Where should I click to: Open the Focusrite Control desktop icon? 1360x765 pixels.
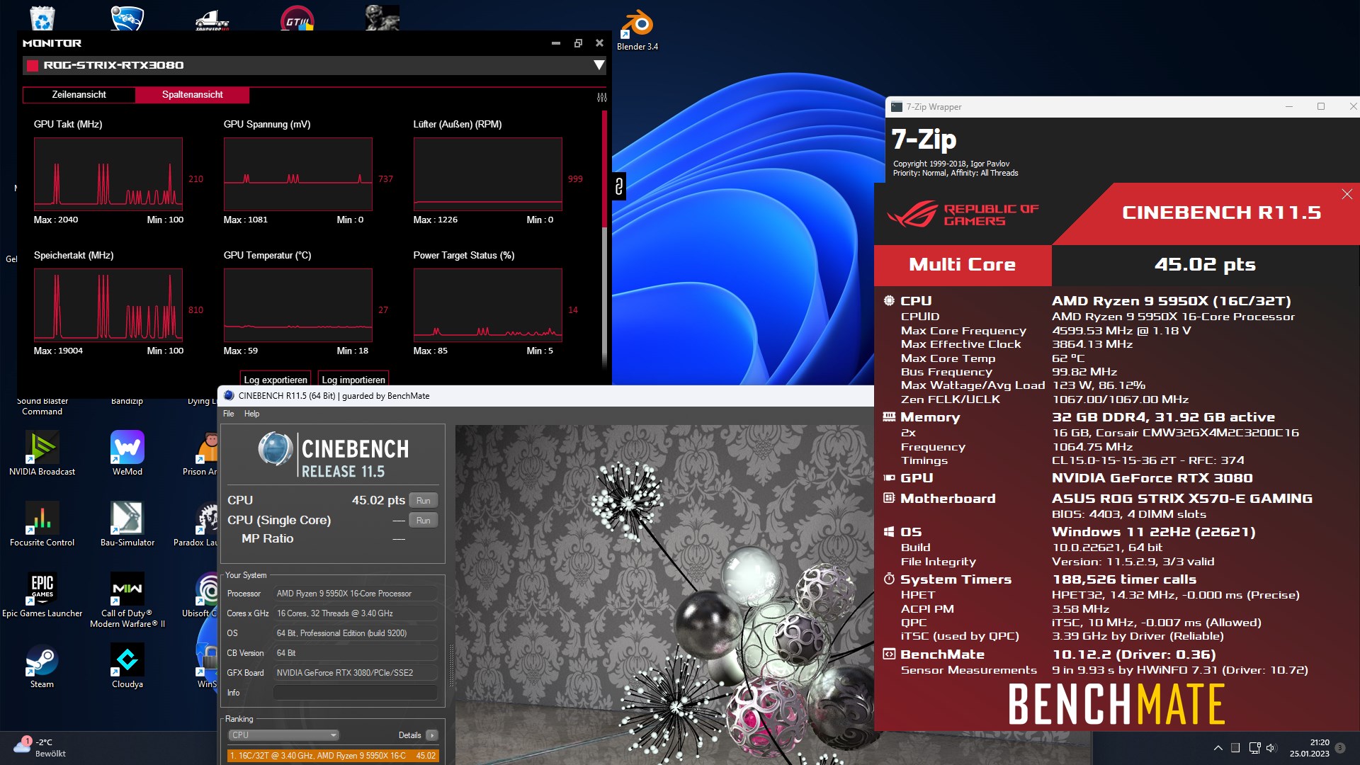pos(42,524)
